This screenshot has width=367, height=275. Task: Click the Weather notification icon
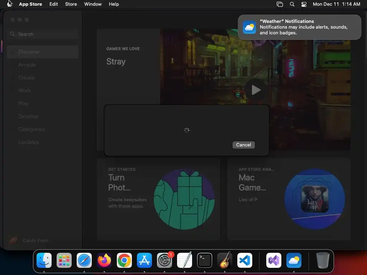coord(249,27)
